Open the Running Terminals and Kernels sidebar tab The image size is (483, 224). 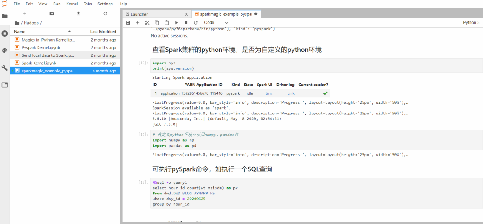[x=4, y=33]
